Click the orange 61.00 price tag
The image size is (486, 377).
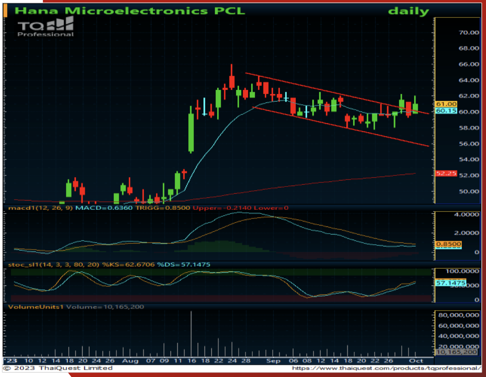click(446, 104)
